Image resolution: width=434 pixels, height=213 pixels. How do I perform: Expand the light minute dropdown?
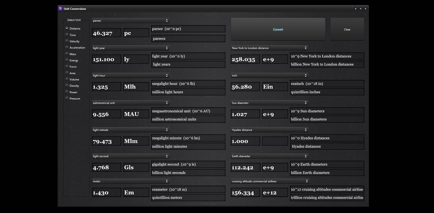pyautogui.click(x=130, y=130)
